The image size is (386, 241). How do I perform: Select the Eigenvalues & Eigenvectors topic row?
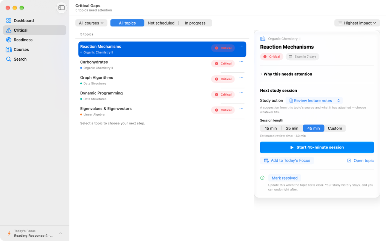click(162, 111)
